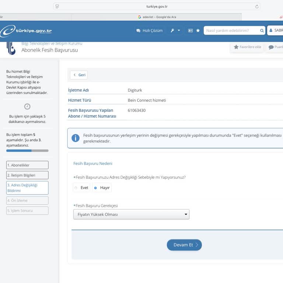Click the page settings icon in address bar
The width and height of the screenshot is (283, 283).
point(57,7)
